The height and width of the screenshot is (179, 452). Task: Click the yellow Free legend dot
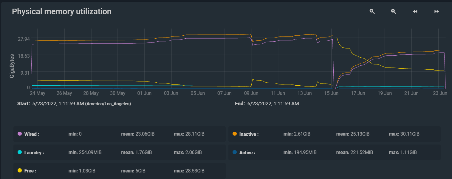pyautogui.click(x=20, y=171)
